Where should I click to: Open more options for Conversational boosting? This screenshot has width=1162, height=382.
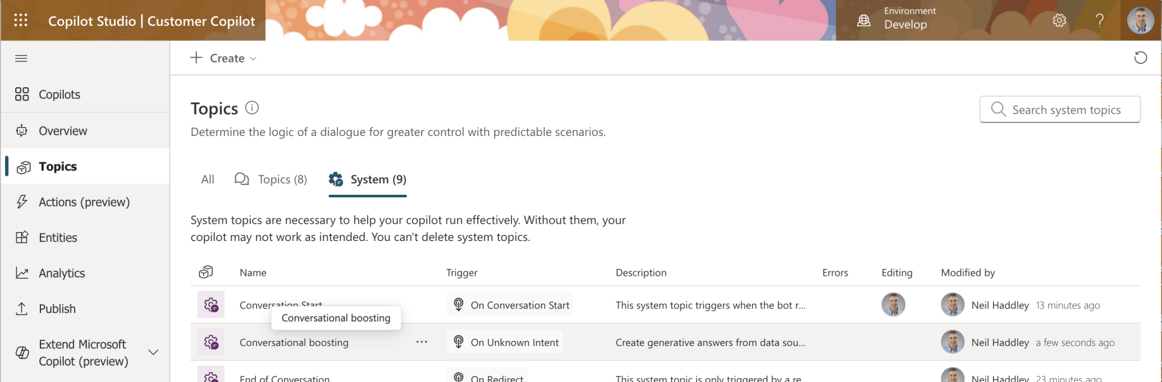click(x=422, y=342)
